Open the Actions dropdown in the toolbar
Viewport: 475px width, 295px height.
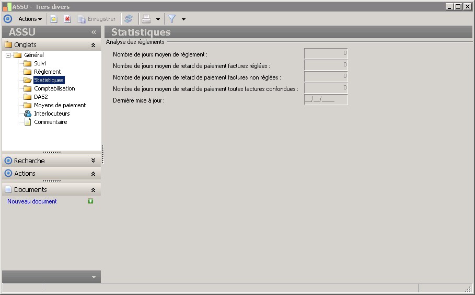click(x=30, y=19)
